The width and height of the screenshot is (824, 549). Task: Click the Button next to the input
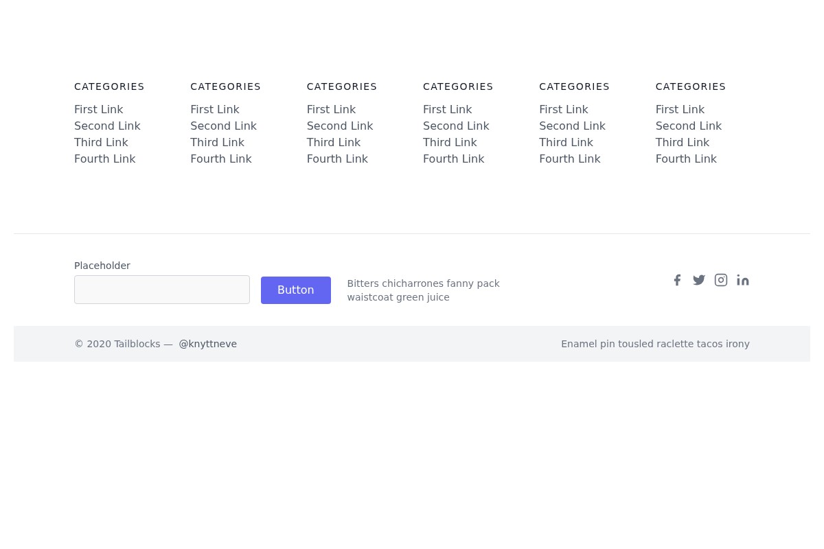[x=295, y=290]
